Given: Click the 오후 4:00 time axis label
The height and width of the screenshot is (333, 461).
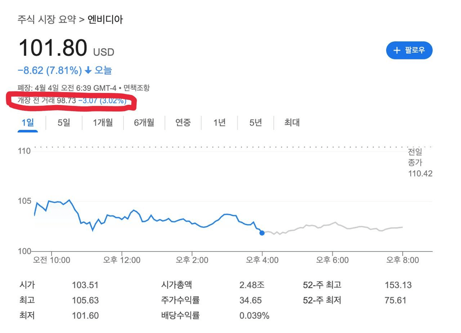Looking at the screenshot, I should click(x=262, y=260).
